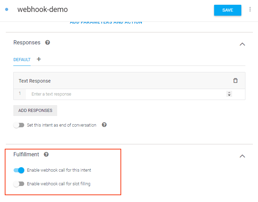Click the text response row reorder arrows
The width and height of the screenshot is (258, 202).
[x=229, y=94]
